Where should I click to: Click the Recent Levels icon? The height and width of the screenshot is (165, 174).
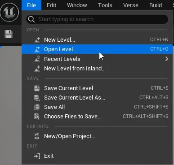point(37,59)
